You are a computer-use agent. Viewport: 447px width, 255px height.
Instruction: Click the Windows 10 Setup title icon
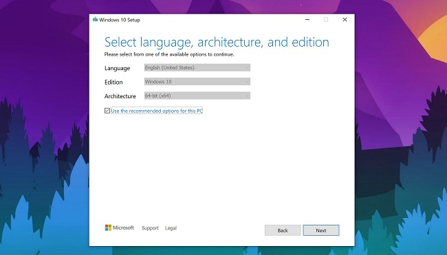[95, 19]
